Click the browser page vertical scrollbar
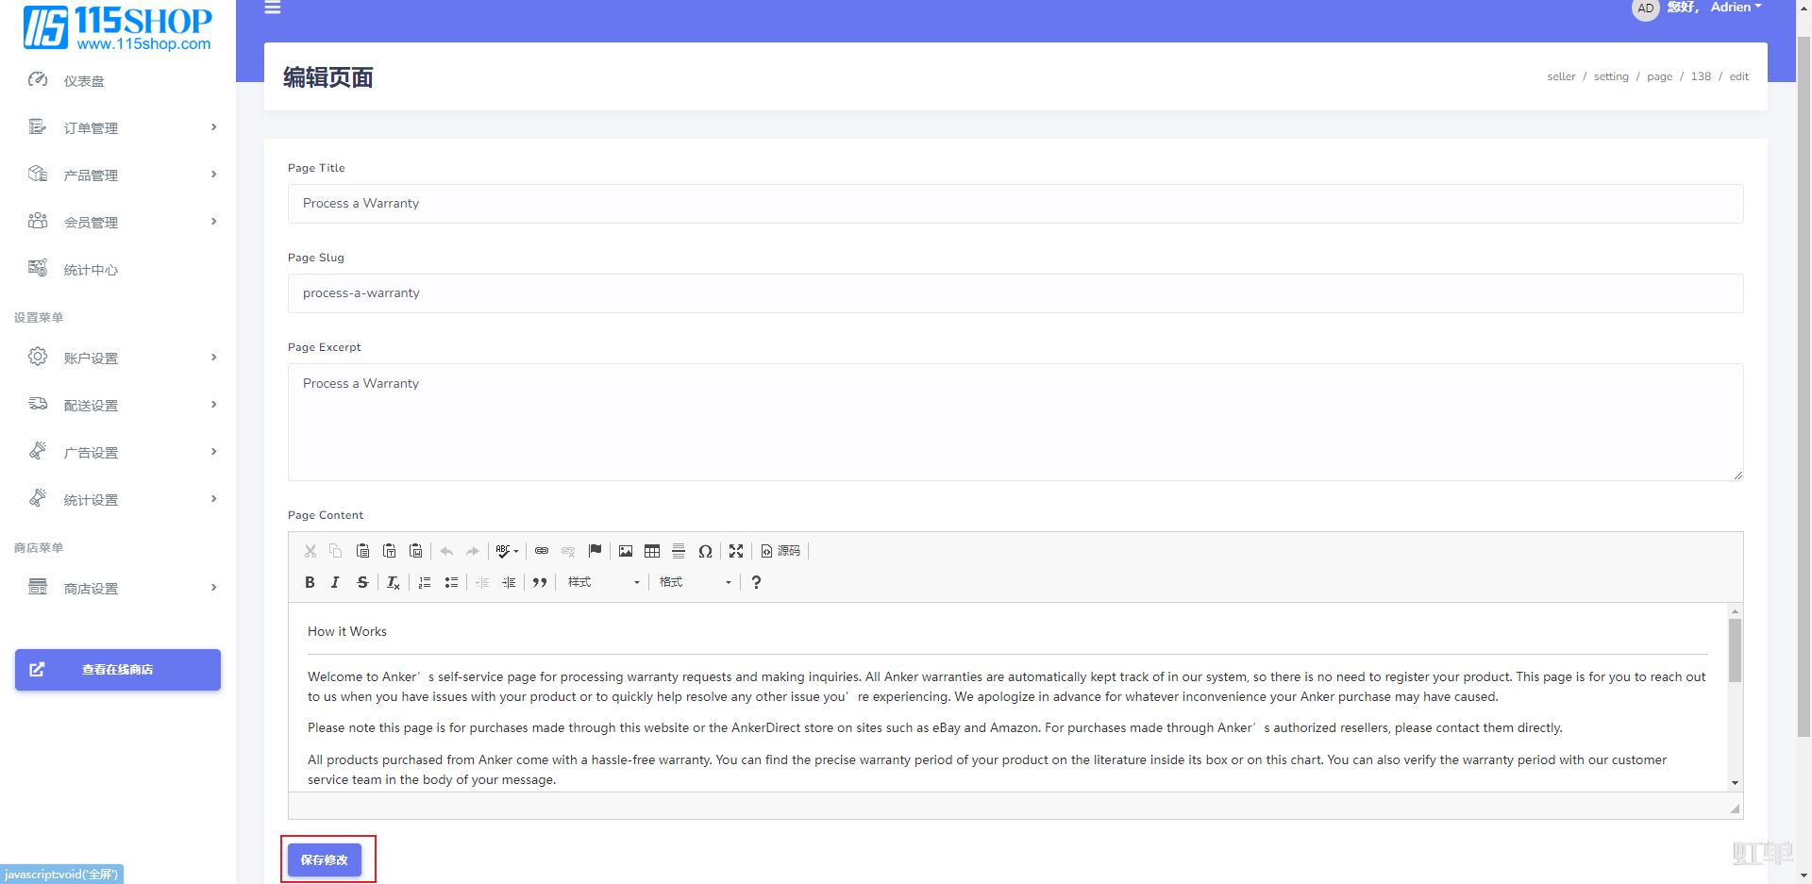The width and height of the screenshot is (1812, 884). (x=1804, y=387)
